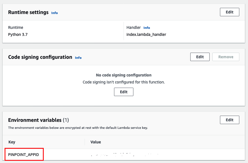Click the Runtime settings heading
Screen dimensions: 248x163
[28, 12]
